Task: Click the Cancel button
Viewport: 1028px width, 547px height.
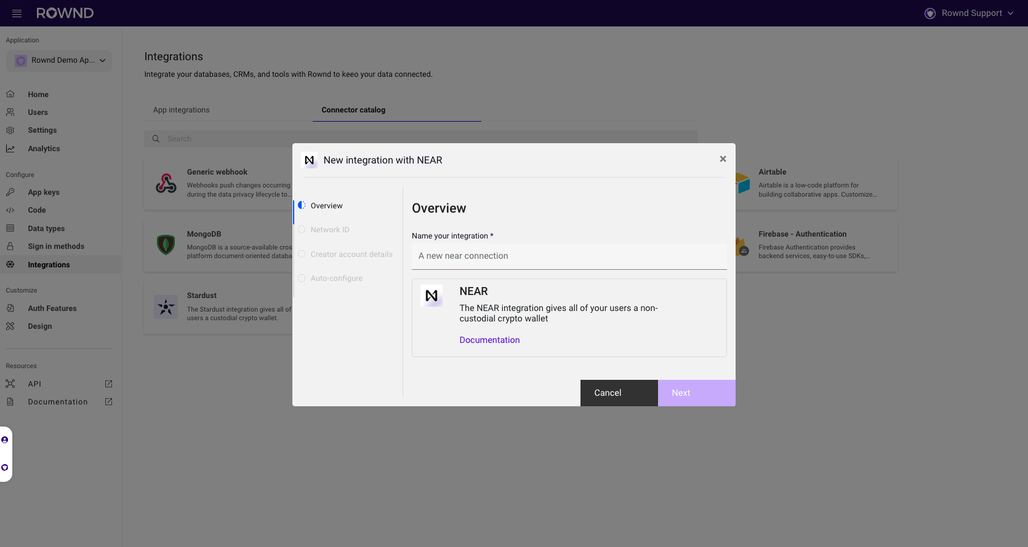Action: pos(619,393)
